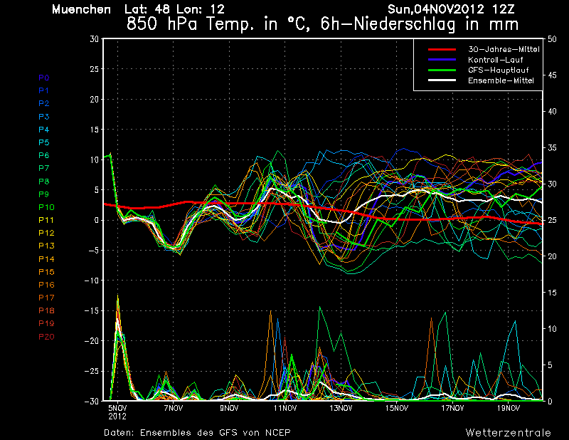This screenshot has height=440, width=569.
Task: Click the '-30' temperature axis value
Action: click(x=92, y=401)
